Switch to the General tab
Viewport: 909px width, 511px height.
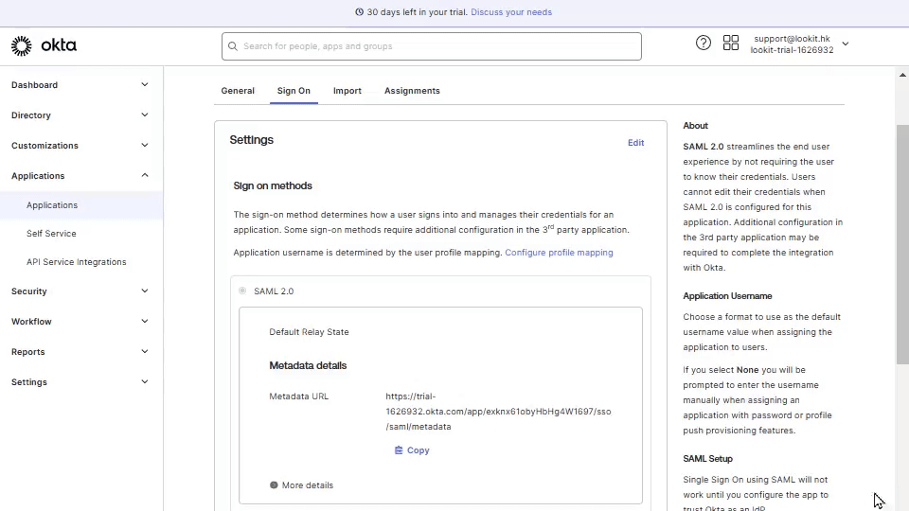click(x=238, y=91)
